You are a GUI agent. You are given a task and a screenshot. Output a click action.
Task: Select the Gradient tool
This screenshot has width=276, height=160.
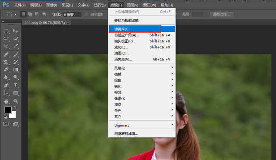click(x=16, y=69)
